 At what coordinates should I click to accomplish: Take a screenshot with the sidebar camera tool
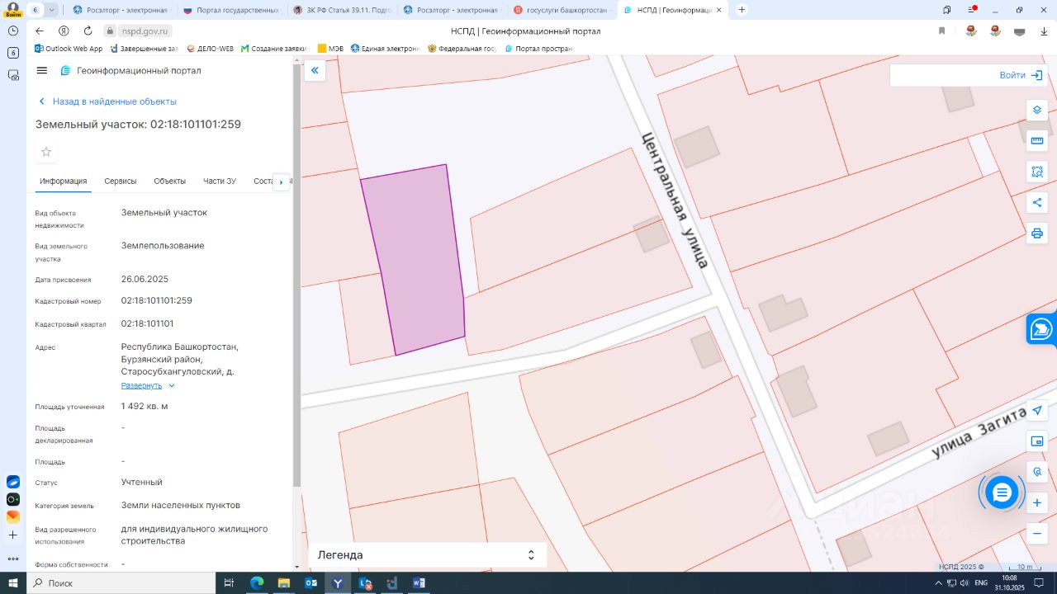pos(13,75)
